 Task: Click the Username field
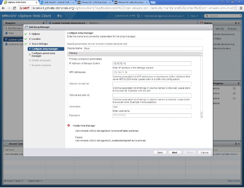point(152,107)
